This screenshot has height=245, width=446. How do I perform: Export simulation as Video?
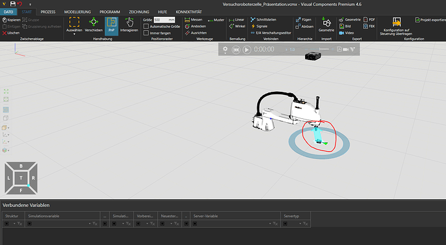(x=346, y=33)
